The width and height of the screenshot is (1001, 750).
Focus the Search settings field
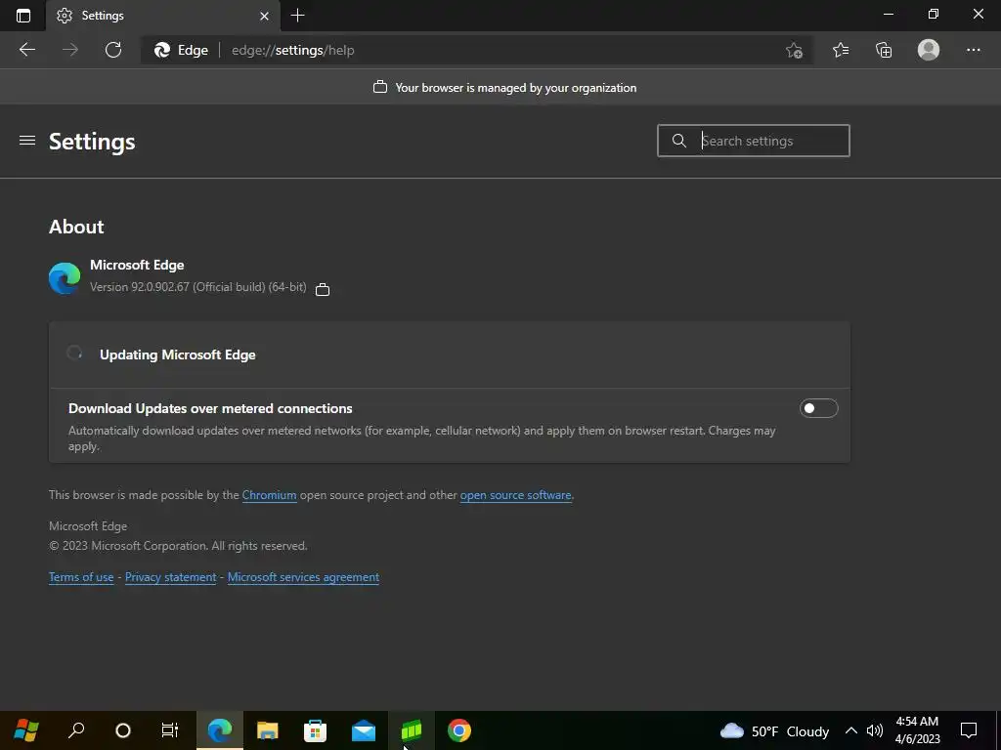(x=754, y=141)
